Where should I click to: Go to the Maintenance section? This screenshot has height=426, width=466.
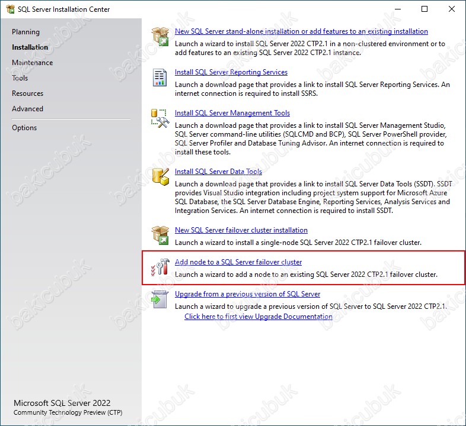click(33, 63)
